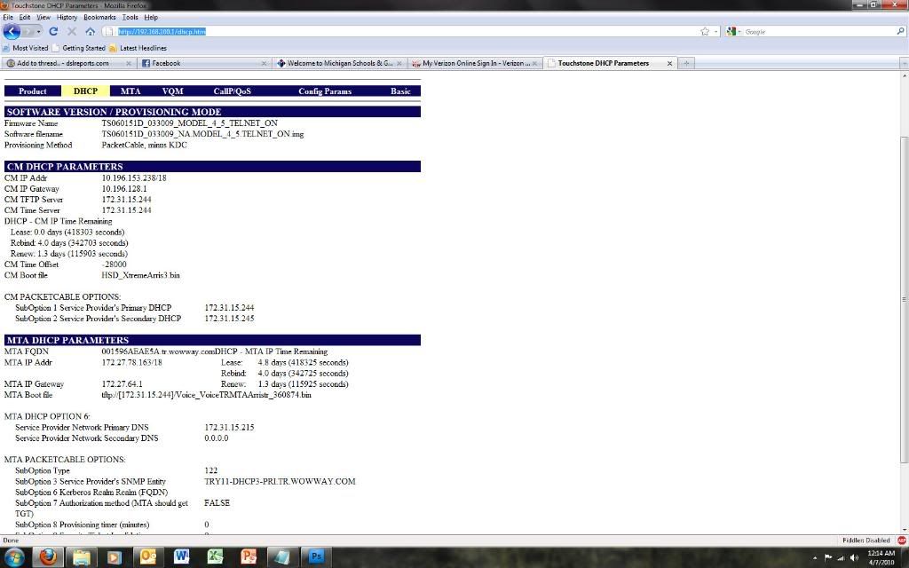Open the Bookmarks menu

[99, 18]
